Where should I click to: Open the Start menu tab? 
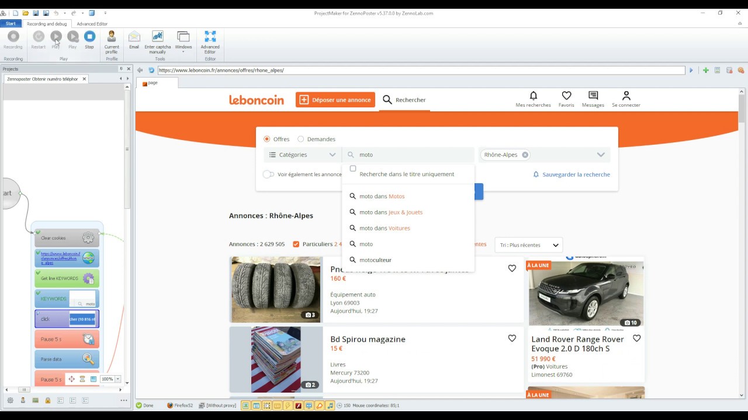(x=11, y=24)
